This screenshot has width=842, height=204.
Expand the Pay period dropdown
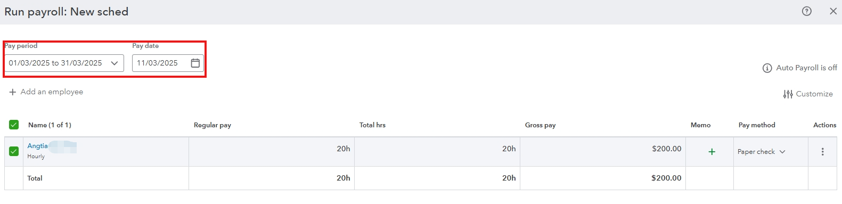[64, 63]
